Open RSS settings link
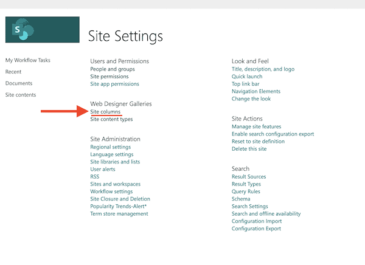The height and width of the screenshot is (265, 365). (x=95, y=177)
